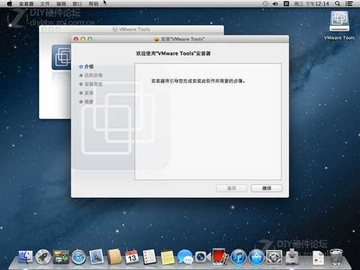Open Spotlight search magnifier

tap(338, 4)
